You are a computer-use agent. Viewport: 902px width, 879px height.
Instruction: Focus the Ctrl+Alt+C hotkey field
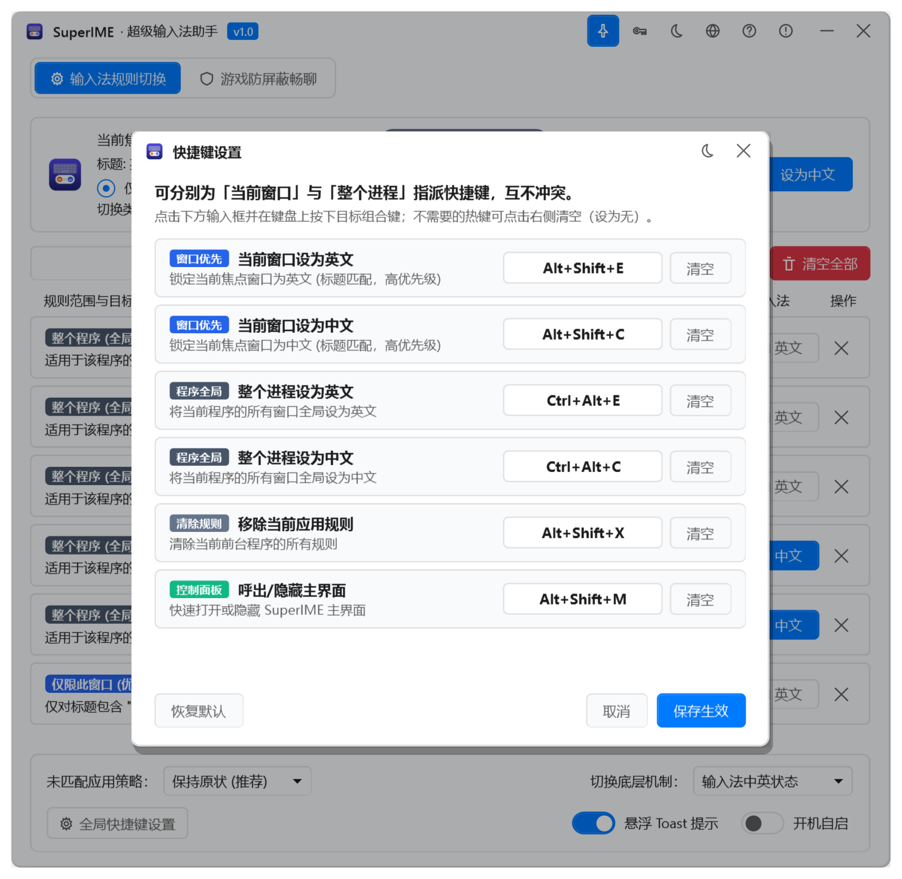[583, 466]
